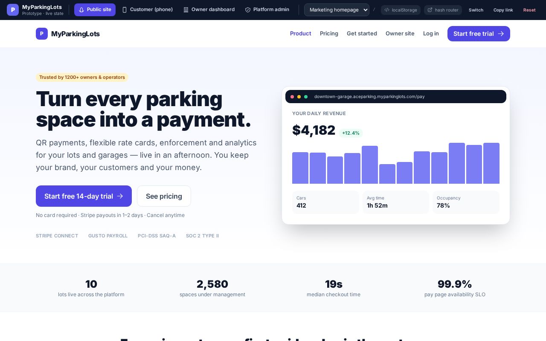Click the "PCI-DSS SAQ-A" label

(x=157, y=236)
